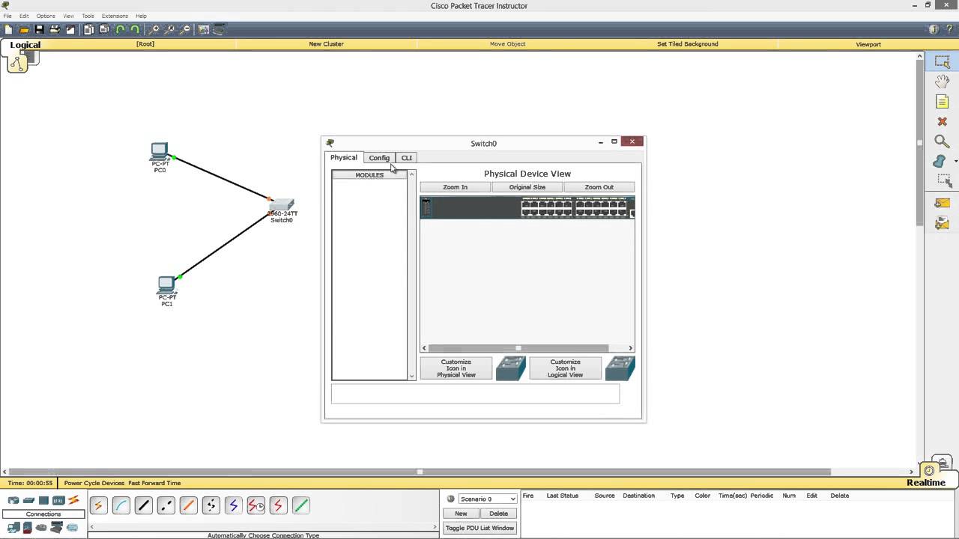This screenshot has width=959, height=539.
Task: Click the toolbar Zoom Out magnifier
Action: (184, 30)
